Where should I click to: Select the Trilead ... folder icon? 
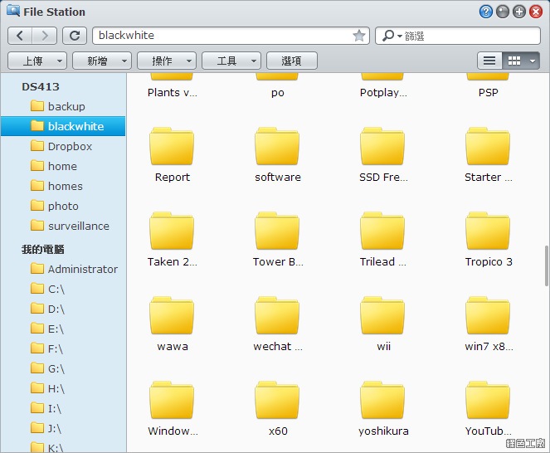coord(382,231)
